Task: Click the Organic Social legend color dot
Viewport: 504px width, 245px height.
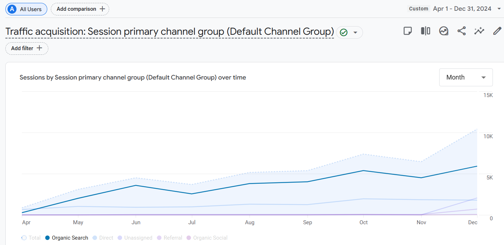Action: tap(189, 238)
